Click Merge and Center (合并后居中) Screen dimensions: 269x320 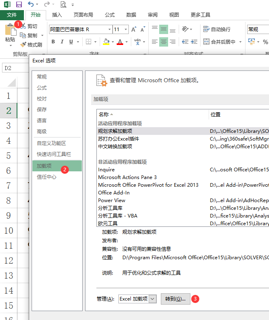[x=220, y=42]
